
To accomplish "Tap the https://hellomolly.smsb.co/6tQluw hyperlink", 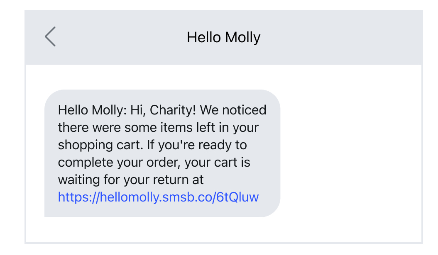I will tap(158, 197).
